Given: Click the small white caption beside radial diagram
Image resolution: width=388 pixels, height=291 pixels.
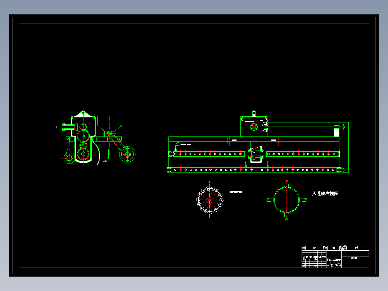Looking at the screenshot, I should [x=235, y=192].
